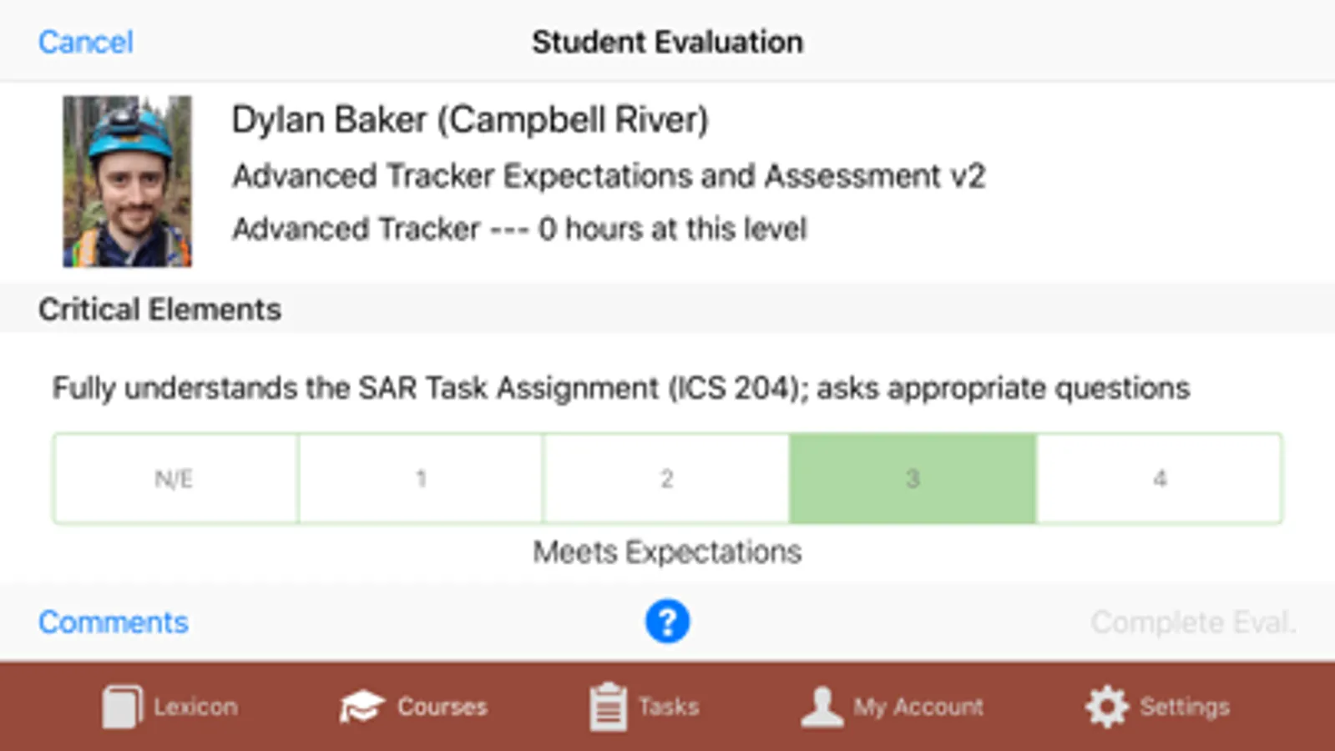Set rating to 4

click(1159, 478)
